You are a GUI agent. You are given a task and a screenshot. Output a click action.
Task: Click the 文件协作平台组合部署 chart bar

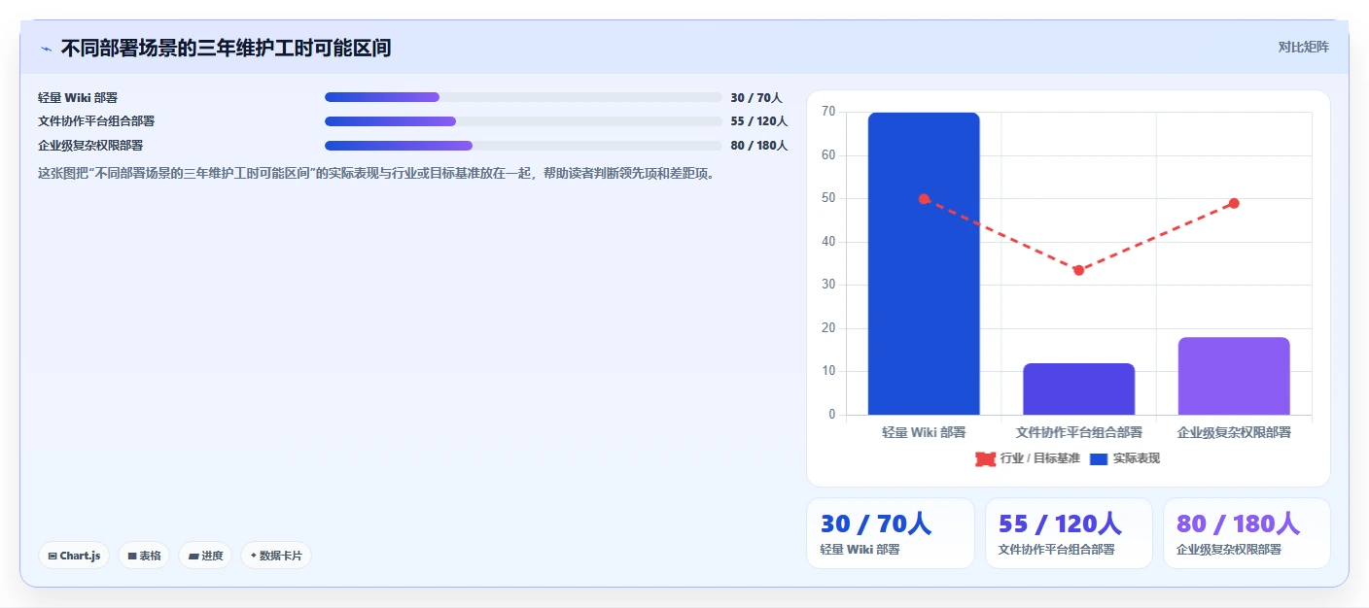click(1078, 388)
